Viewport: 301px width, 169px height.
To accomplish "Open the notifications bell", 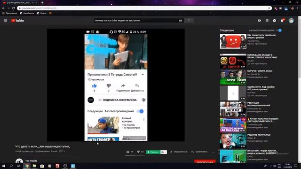I will [282, 20].
